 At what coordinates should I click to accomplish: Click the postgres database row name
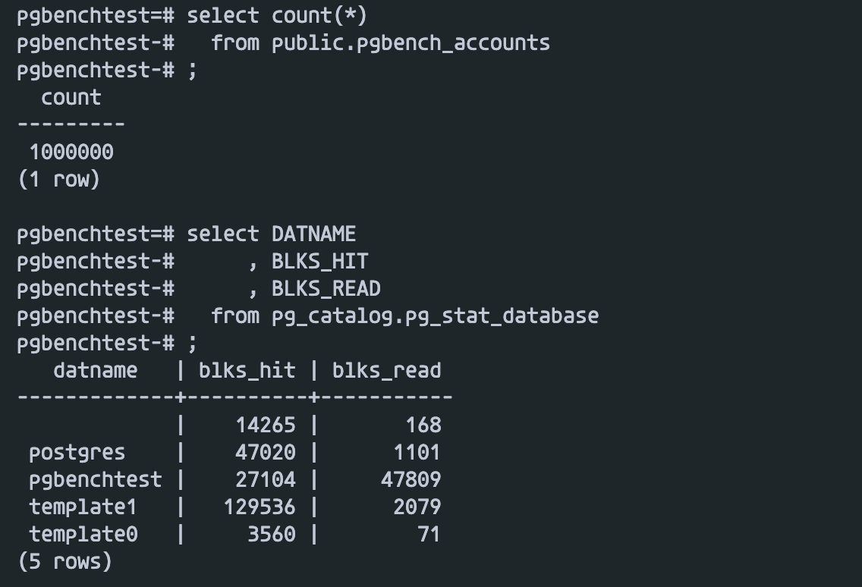[x=77, y=453]
